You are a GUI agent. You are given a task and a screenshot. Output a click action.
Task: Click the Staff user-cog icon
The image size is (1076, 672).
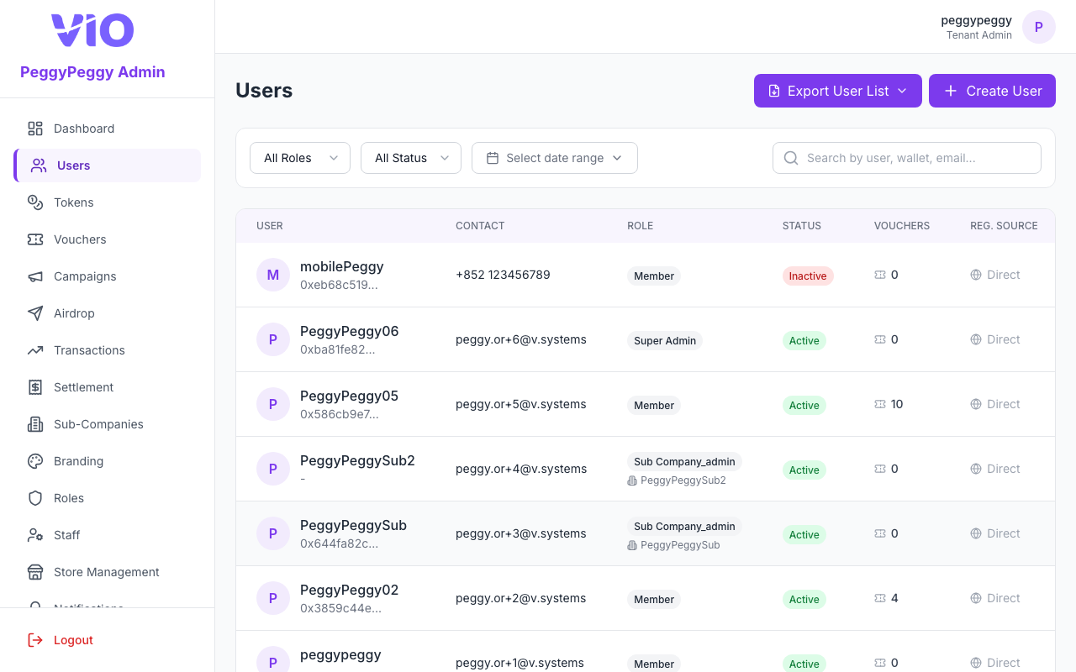click(x=35, y=535)
